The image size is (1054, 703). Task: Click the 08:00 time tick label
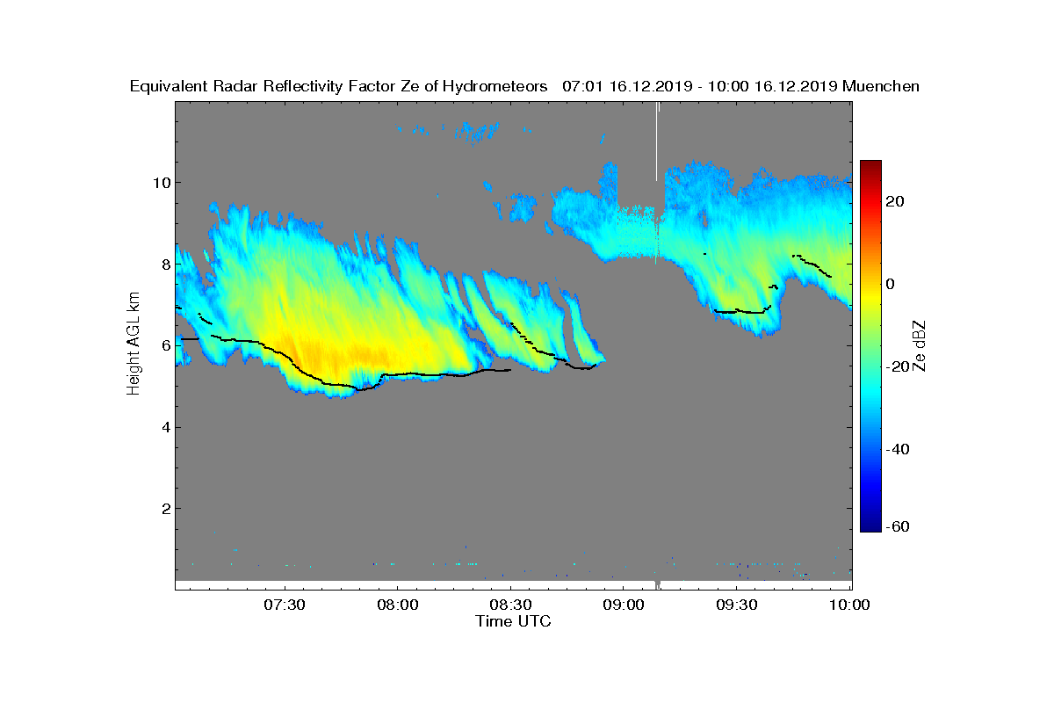coord(397,605)
